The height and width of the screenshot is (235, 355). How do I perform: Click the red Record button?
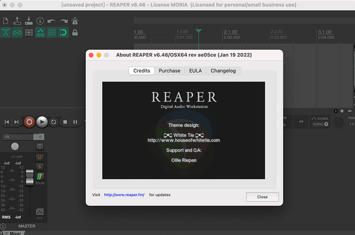(x=29, y=122)
